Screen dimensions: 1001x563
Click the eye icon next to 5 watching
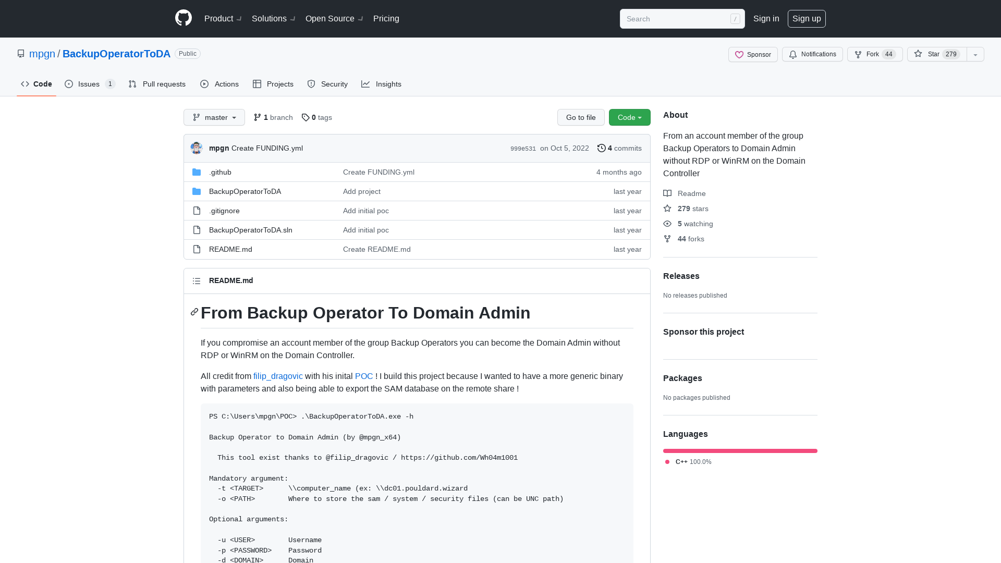click(x=667, y=224)
